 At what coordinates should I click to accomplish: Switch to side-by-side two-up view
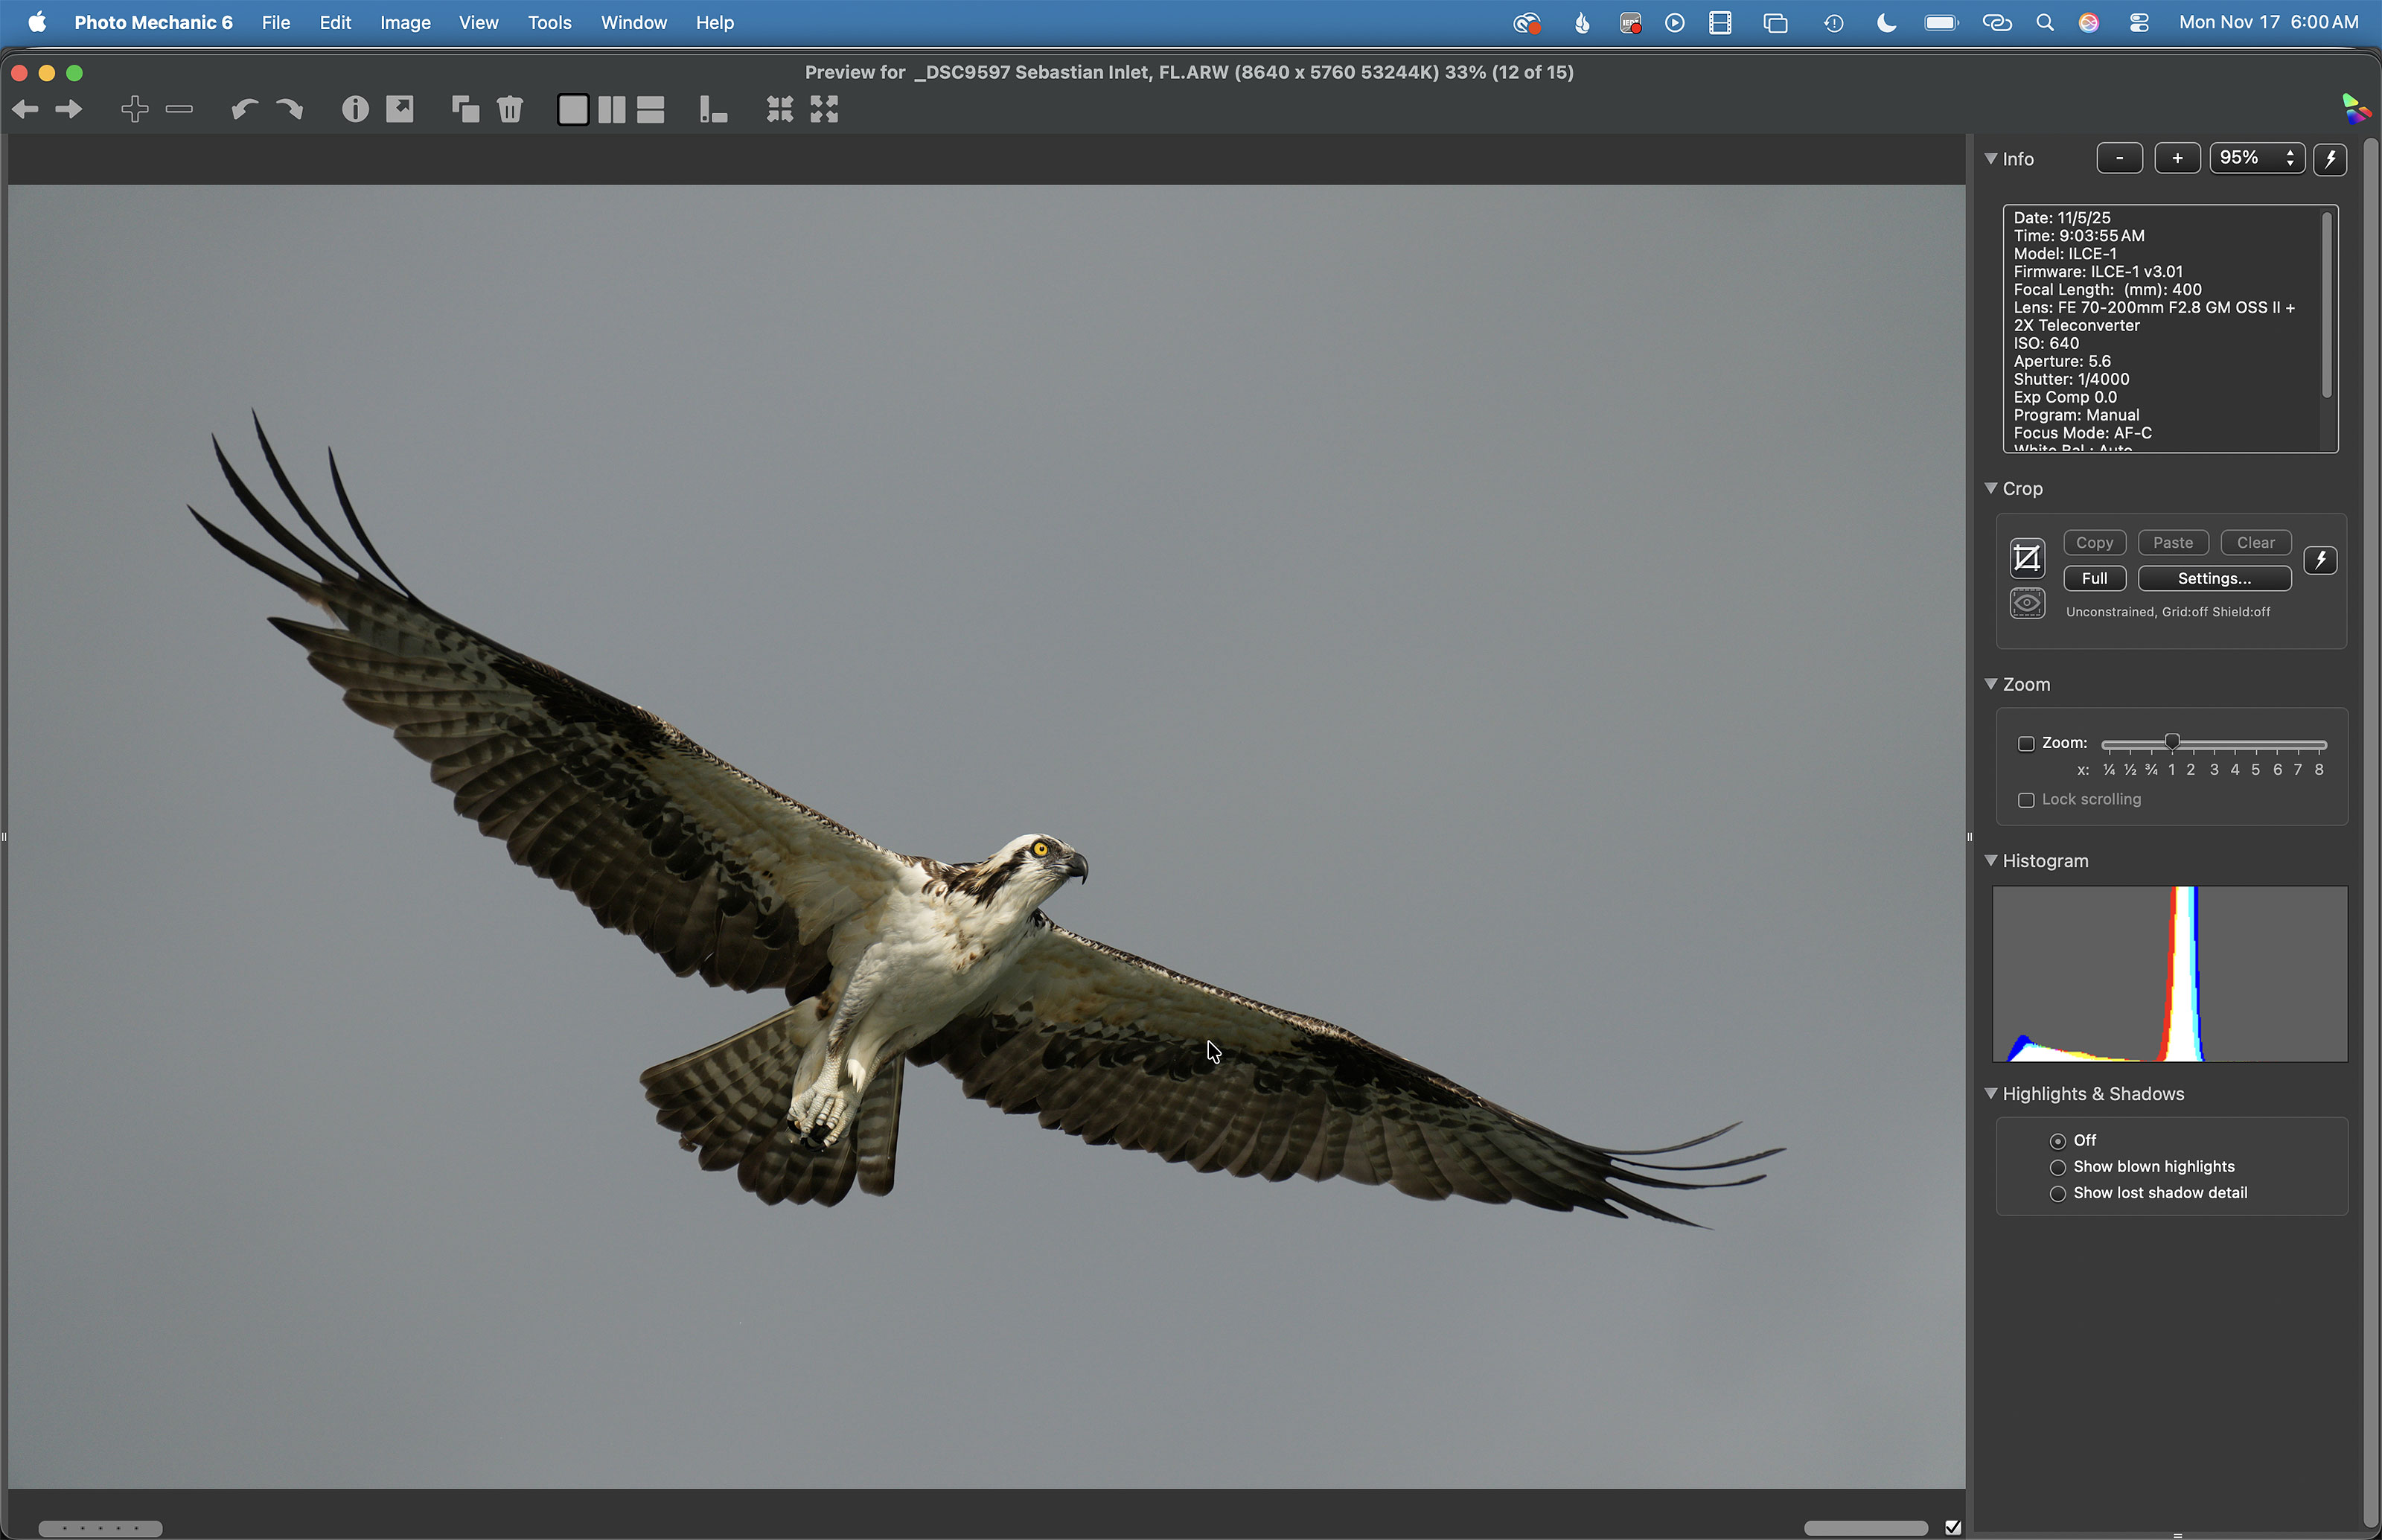coord(611,109)
